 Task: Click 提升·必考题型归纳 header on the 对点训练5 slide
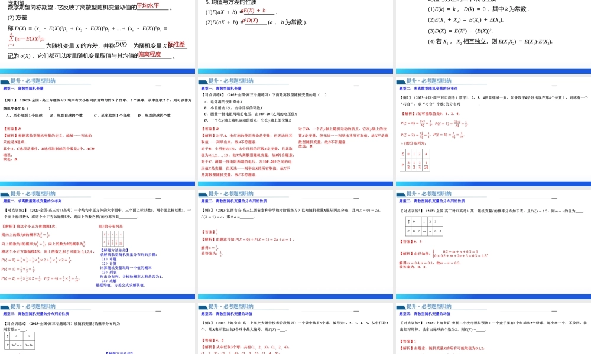coord(429,306)
